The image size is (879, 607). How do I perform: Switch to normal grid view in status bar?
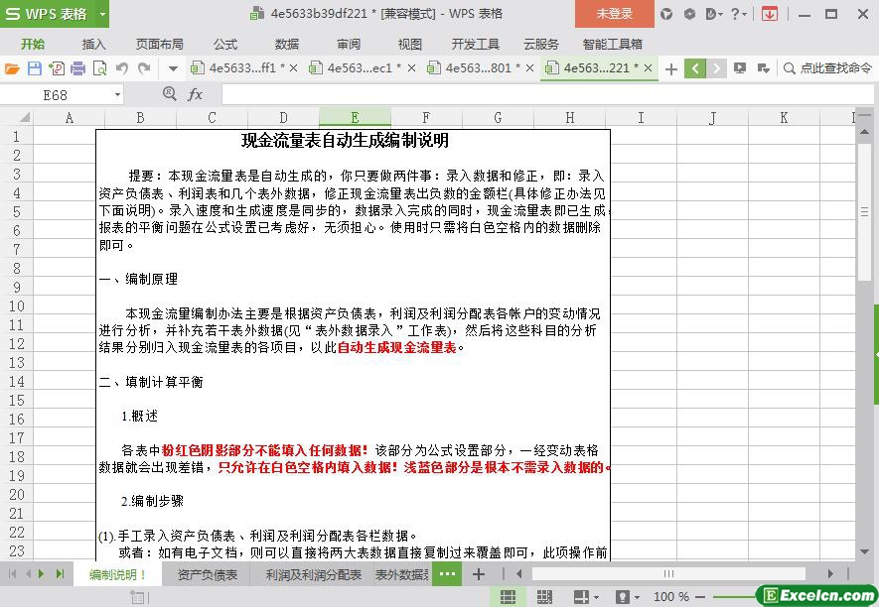[508, 597]
